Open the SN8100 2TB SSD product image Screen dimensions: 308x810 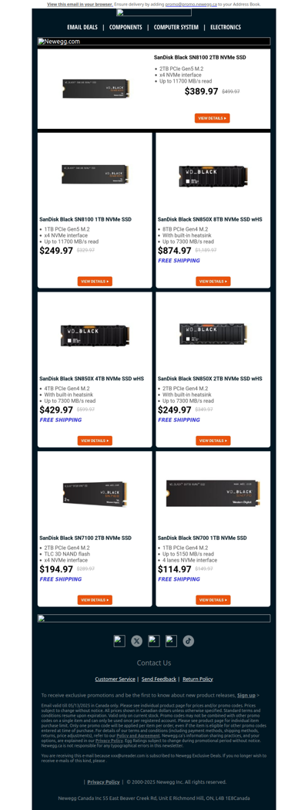pos(95,89)
